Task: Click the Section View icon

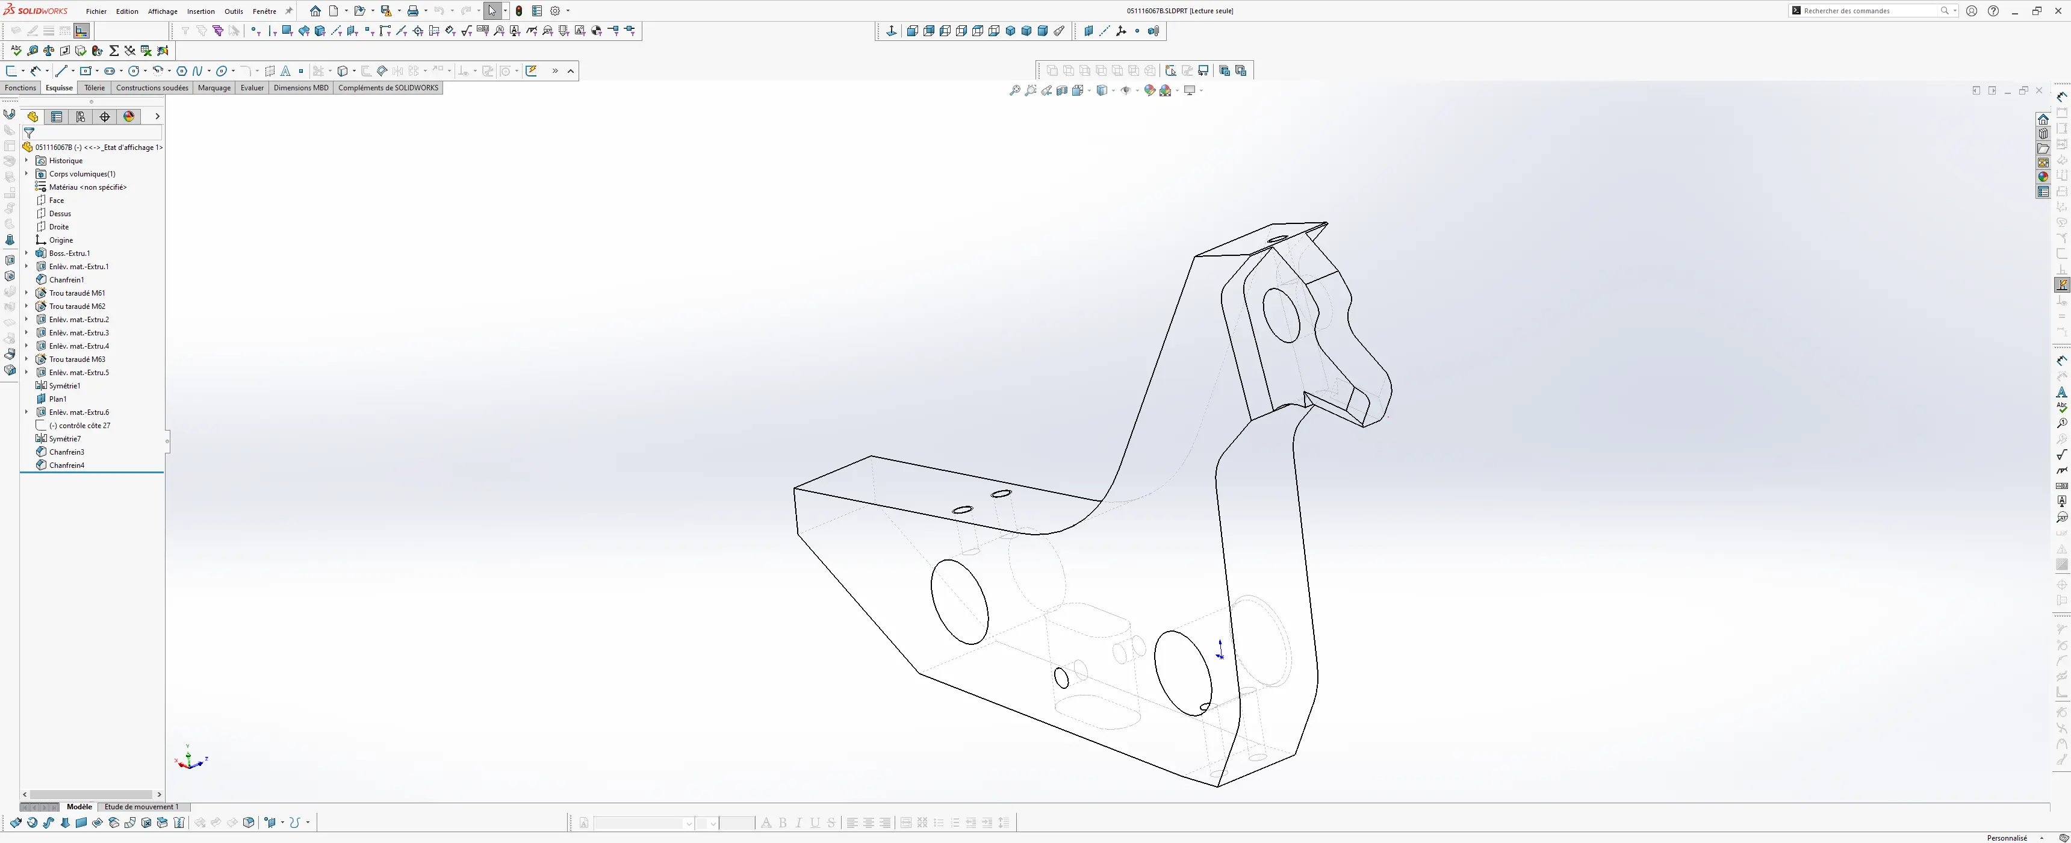Action: [x=1062, y=90]
